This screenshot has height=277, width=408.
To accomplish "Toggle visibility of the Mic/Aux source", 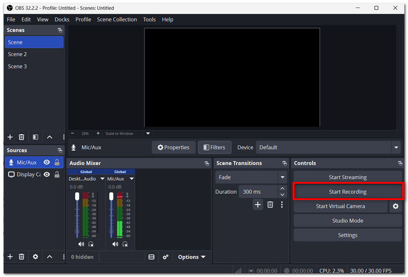I will (47, 162).
